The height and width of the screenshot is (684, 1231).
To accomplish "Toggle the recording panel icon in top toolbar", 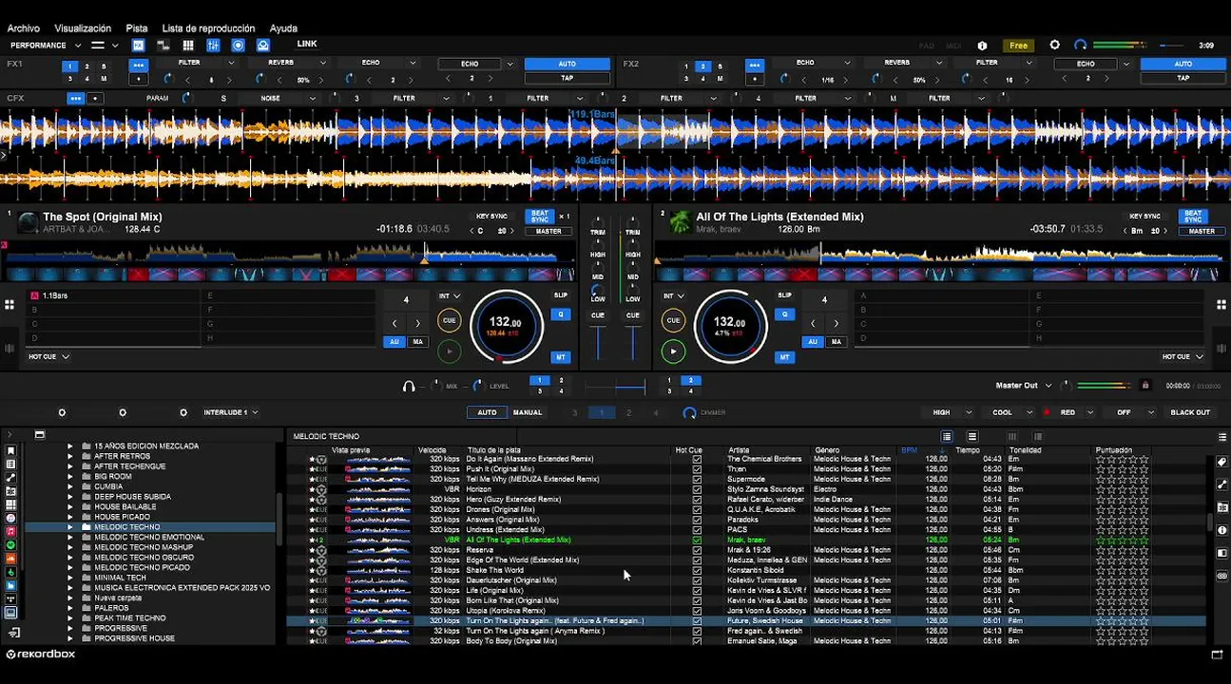I will tap(238, 45).
